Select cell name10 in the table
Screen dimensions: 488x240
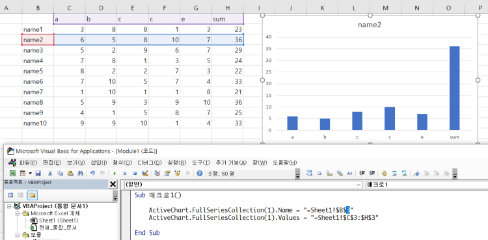[38, 124]
